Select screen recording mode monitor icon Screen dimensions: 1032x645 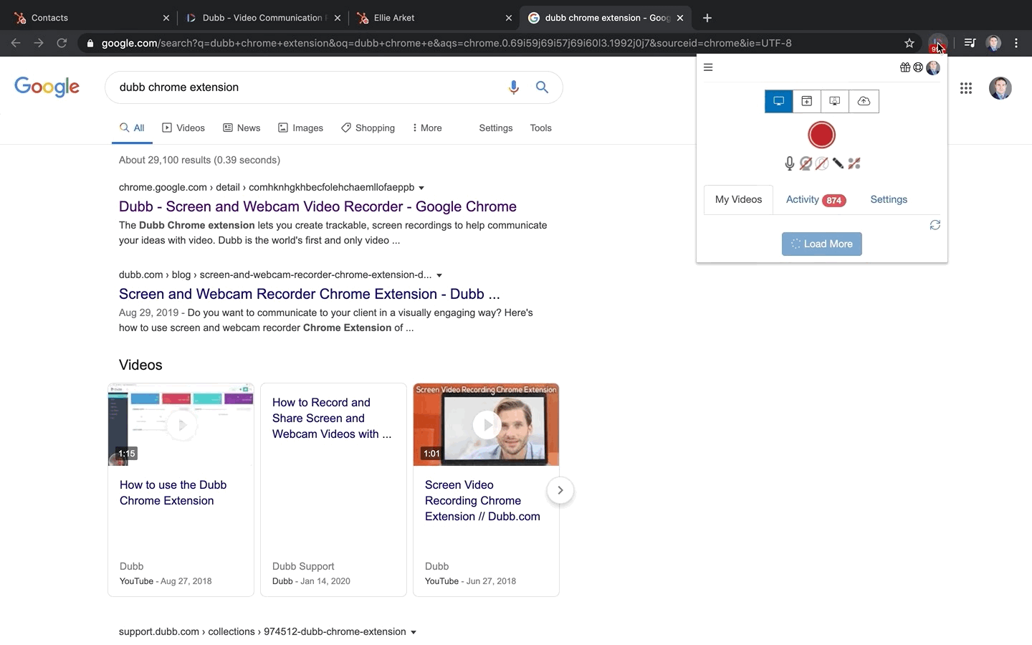click(x=779, y=101)
